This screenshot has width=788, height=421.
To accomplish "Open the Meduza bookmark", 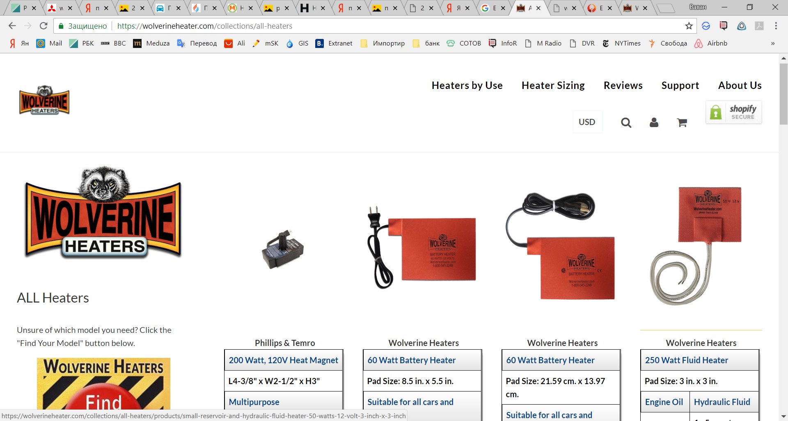I will tap(151, 43).
